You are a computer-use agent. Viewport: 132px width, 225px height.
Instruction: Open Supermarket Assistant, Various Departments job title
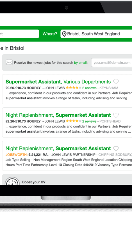pyautogui.click(x=58, y=82)
